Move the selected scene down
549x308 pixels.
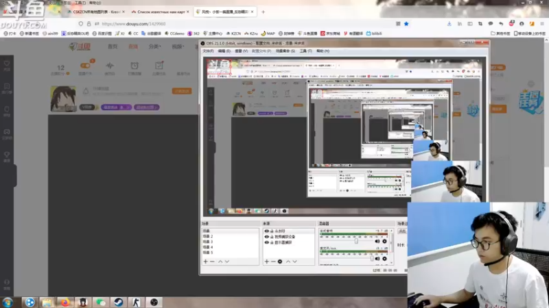coord(227,261)
